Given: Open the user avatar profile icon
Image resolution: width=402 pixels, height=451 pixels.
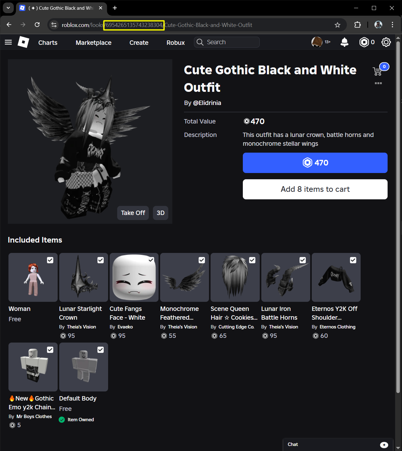Looking at the screenshot, I should pyautogui.click(x=317, y=42).
